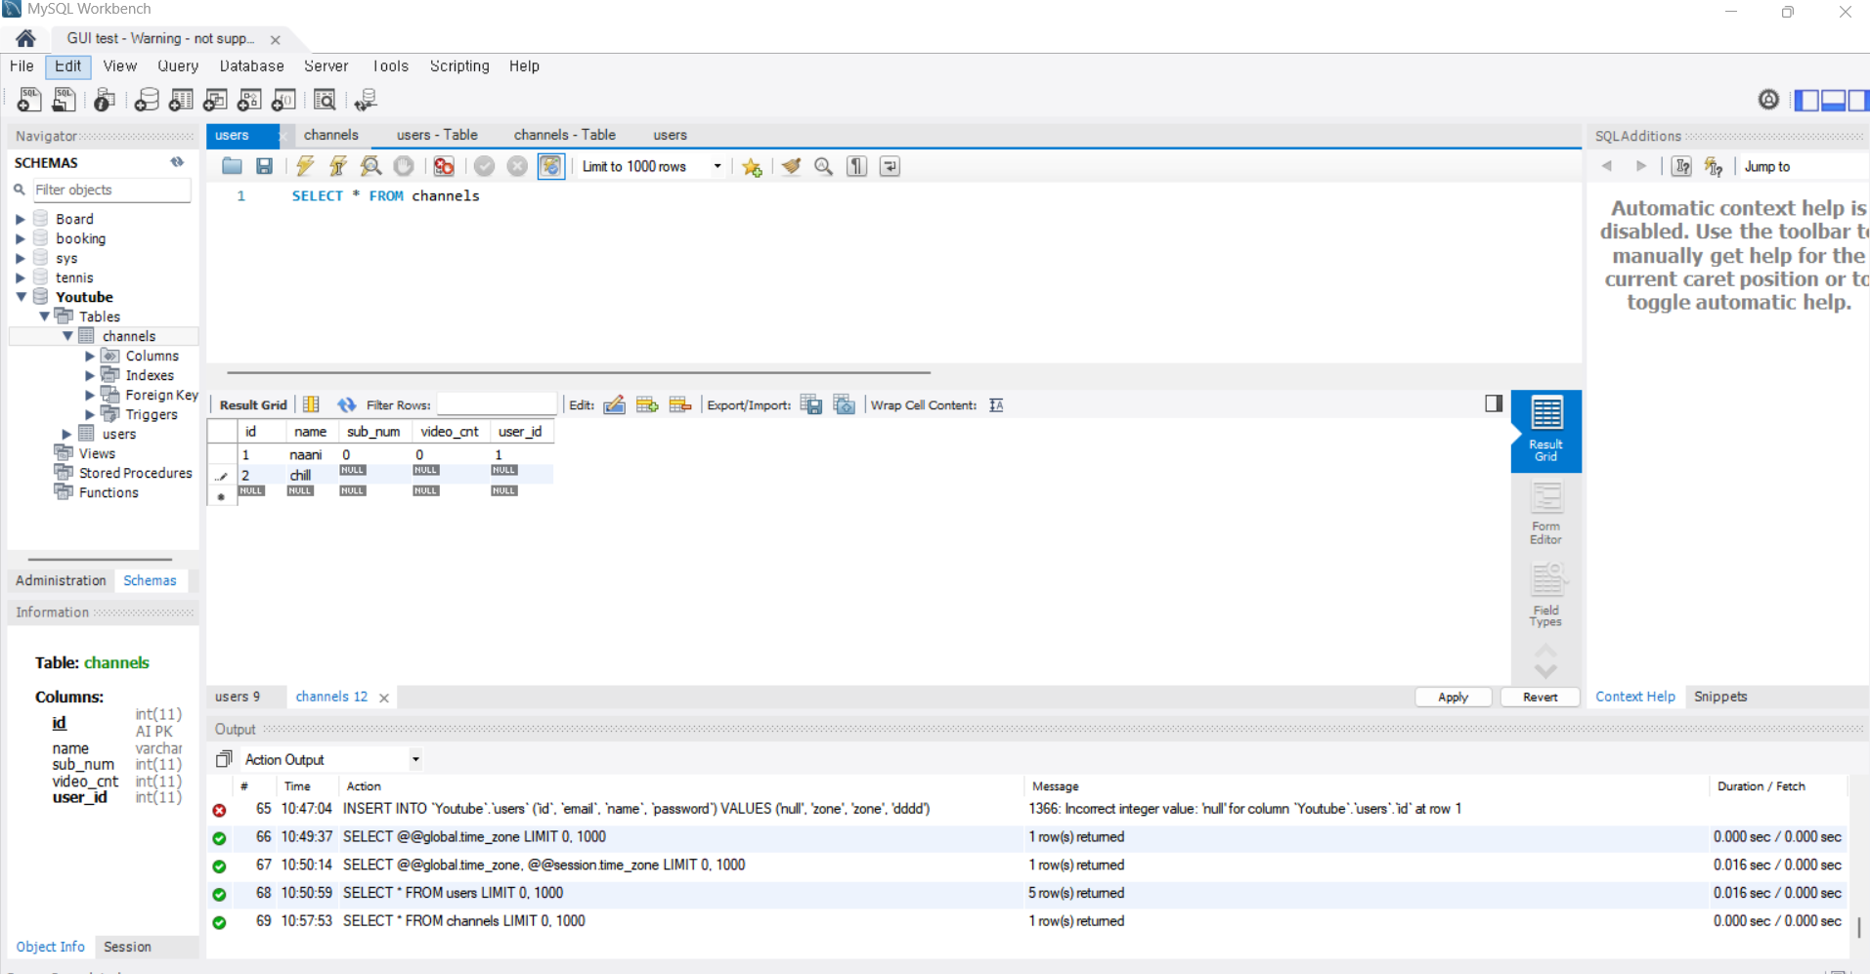
Task: Edit the current row icon
Action: pos(614,404)
